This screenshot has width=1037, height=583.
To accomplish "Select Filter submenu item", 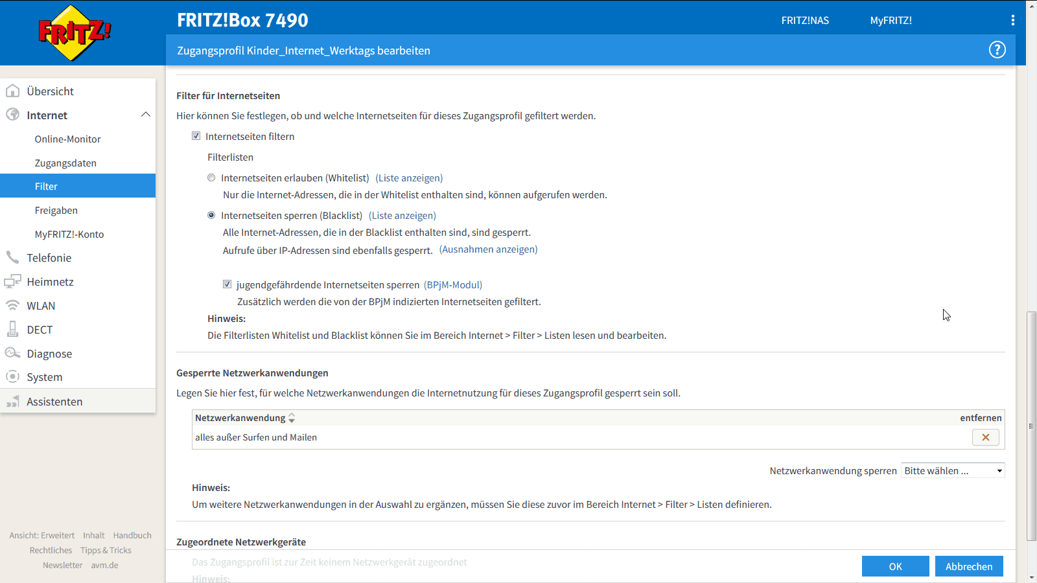I will pos(78,186).
